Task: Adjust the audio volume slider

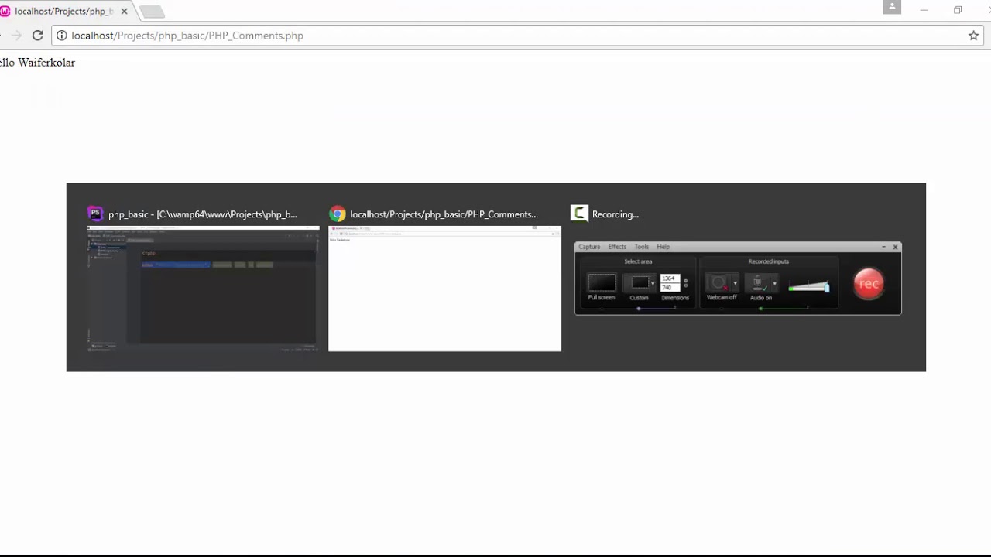Action: 809,287
